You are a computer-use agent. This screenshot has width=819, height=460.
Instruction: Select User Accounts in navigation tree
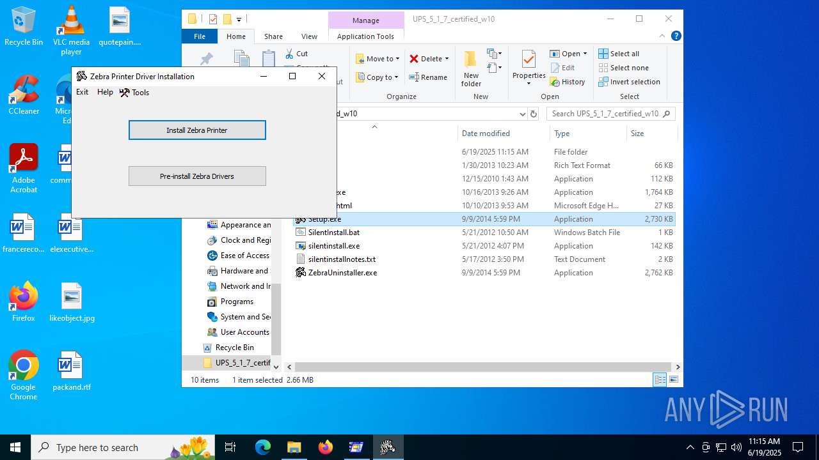tap(239, 332)
